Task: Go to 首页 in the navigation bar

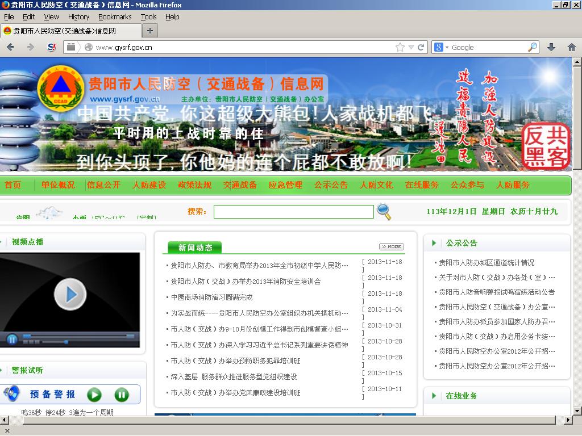Action: click(x=13, y=185)
